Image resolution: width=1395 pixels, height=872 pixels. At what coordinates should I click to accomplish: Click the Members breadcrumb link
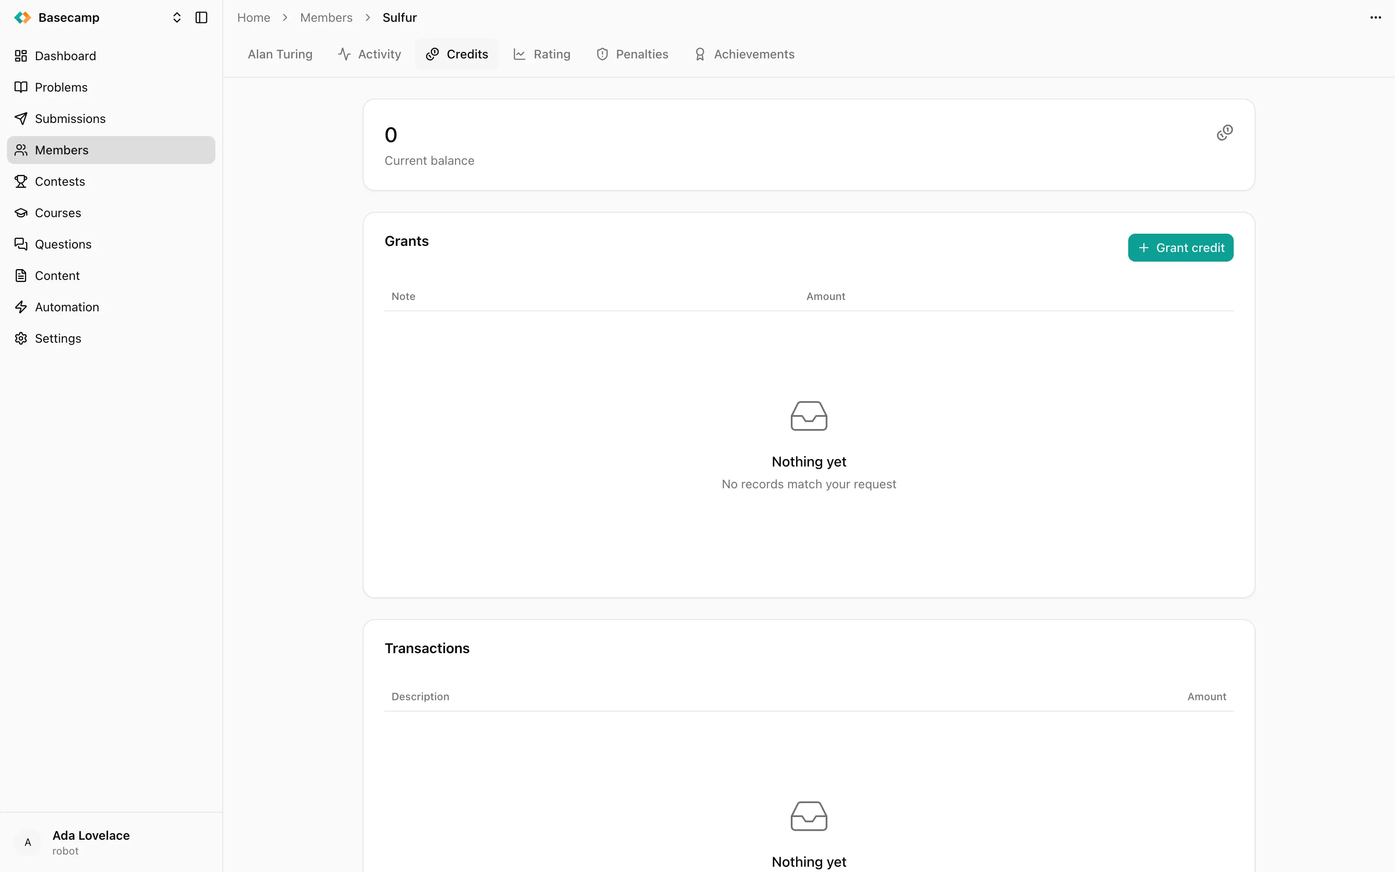(326, 18)
